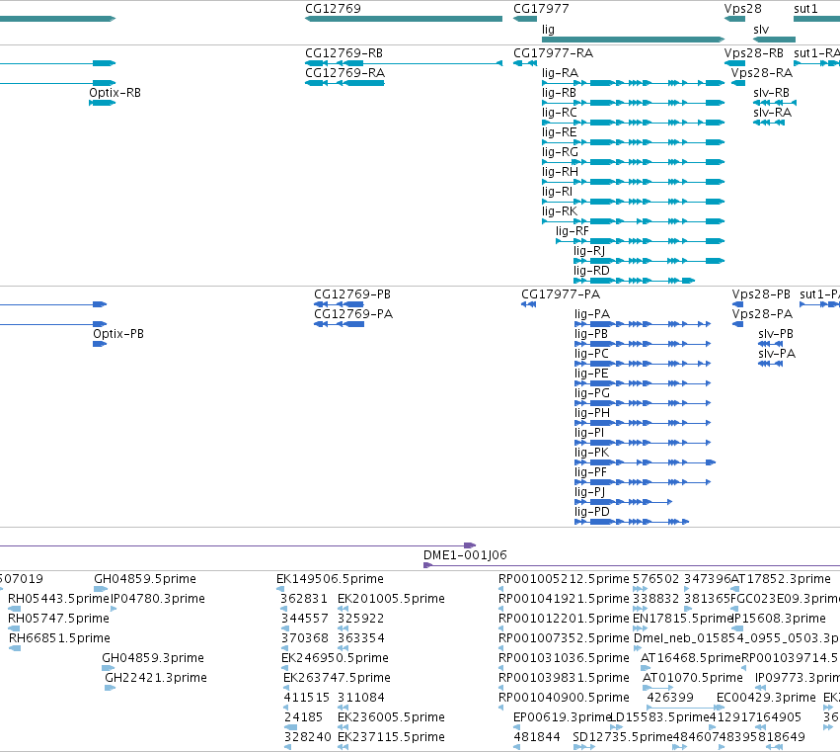Screen dimensions: 840x752
Task: Click the lig gene span bar
Action: click(634, 40)
